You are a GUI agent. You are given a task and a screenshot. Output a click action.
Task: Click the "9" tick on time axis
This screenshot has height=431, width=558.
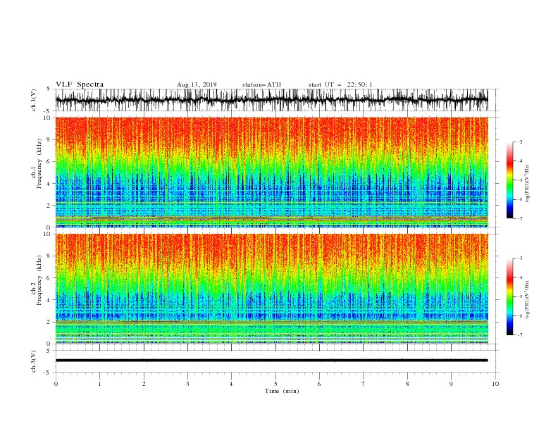coord(451,384)
